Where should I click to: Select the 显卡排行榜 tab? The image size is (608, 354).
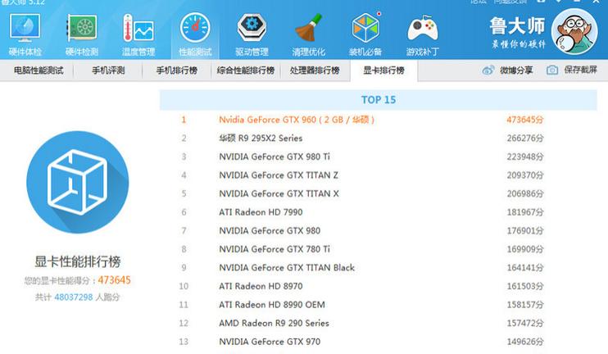[x=383, y=70]
